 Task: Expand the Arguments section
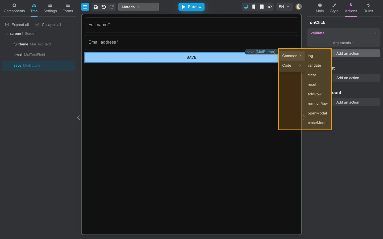[343, 43]
